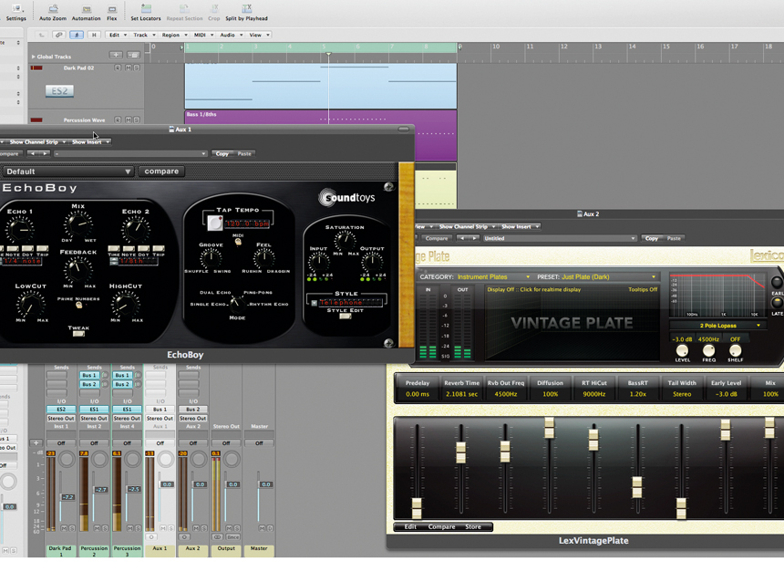Click the EchoBoy HighCut knob
Image resolution: width=784 pixels, height=582 pixels.
126,304
